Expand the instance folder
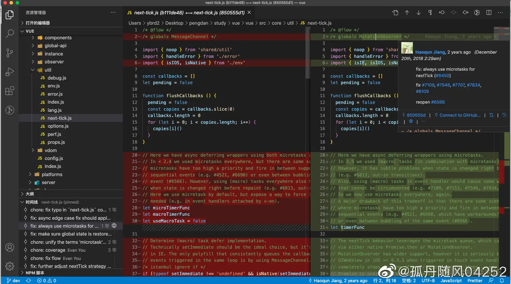The height and width of the screenshot is (284, 511). coord(71,54)
